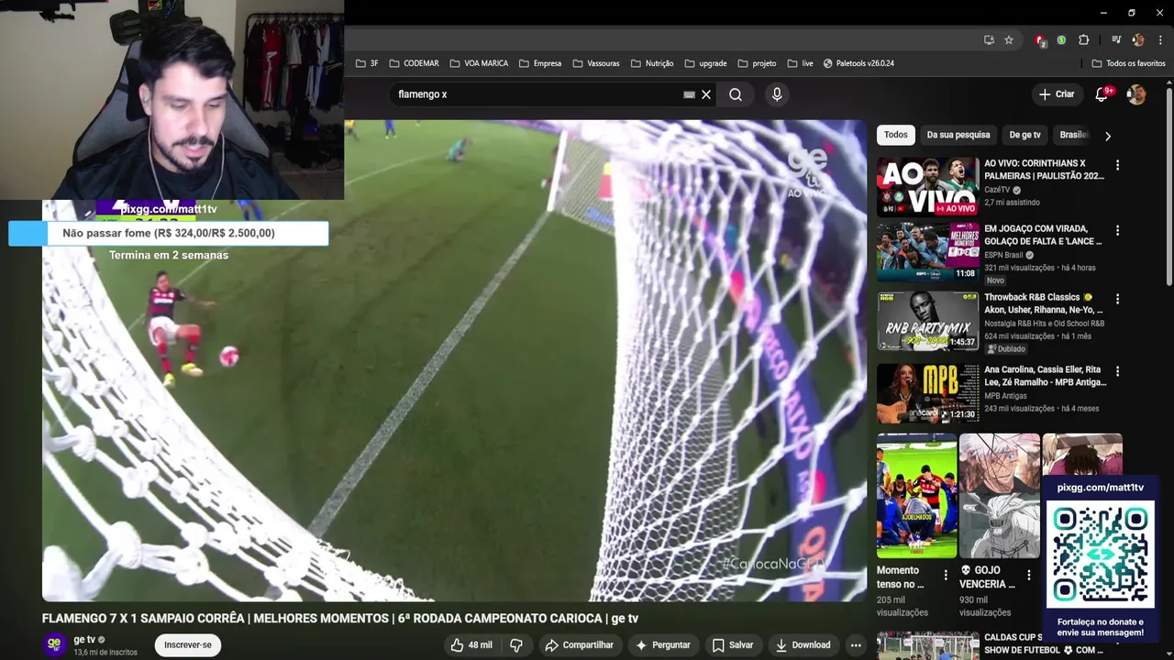The height and width of the screenshot is (660, 1174).
Task: Start voice search with the microphone
Action: pos(777,94)
